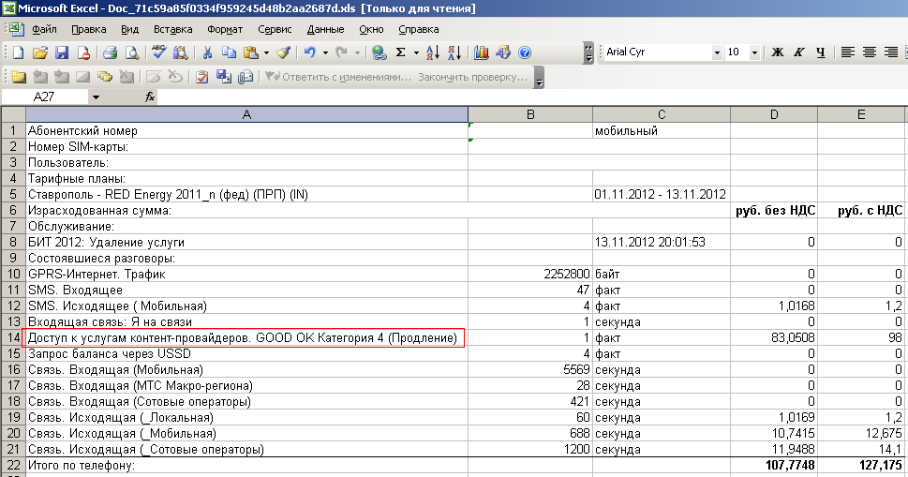
Task: Open the Файл menu
Action: [x=44, y=29]
